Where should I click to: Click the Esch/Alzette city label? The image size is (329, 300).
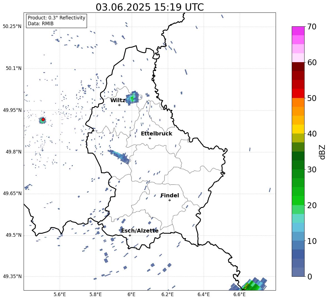[140, 231]
